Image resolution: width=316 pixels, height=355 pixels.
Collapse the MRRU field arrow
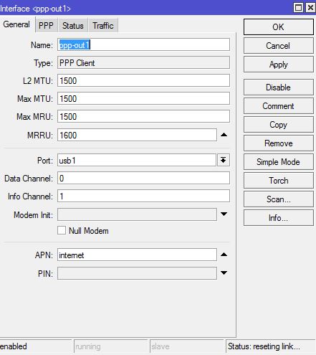click(x=224, y=135)
